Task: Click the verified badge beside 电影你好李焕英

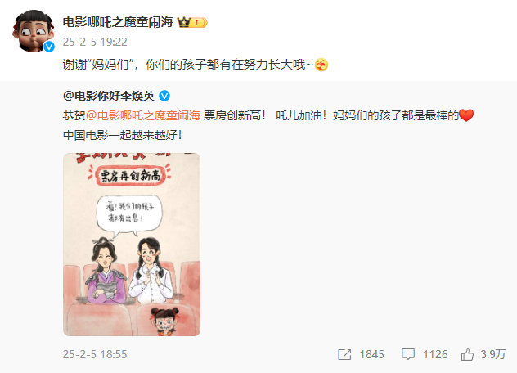Action: click(x=164, y=96)
